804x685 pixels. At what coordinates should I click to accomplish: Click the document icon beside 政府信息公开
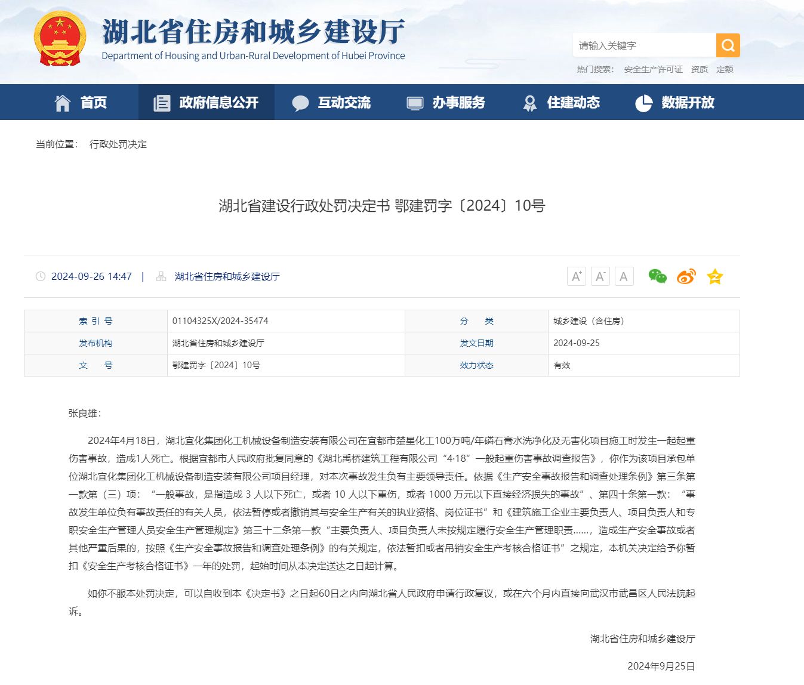click(x=162, y=103)
